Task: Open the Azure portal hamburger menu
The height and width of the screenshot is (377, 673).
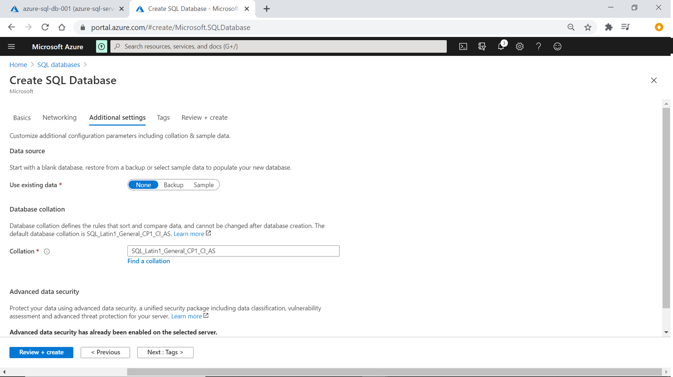Action: (x=11, y=46)
